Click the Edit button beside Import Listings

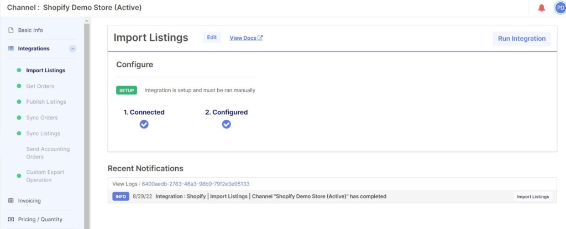(x=212, y=38)
